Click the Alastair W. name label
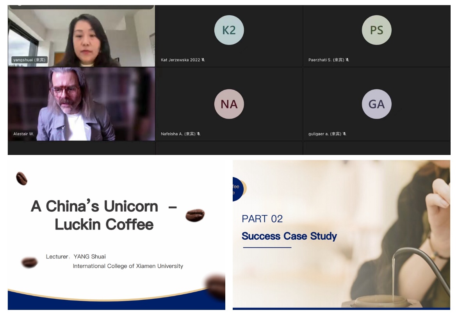This screenshot has width=458, height=315. 23,134
